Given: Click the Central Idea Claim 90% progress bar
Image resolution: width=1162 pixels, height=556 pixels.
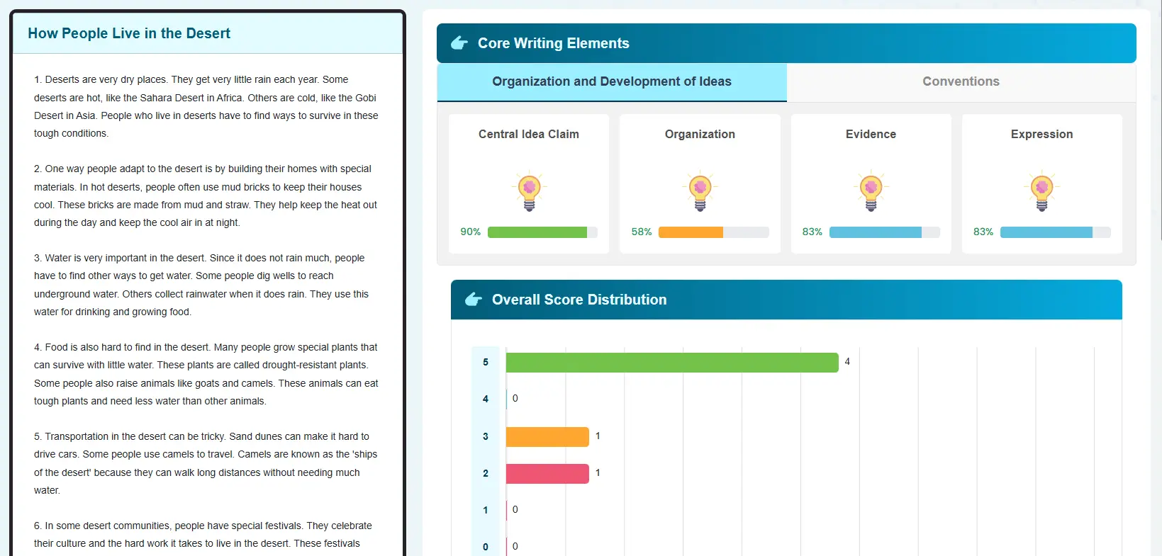Looking at the screenshot, I should click(x=542, y=232).
